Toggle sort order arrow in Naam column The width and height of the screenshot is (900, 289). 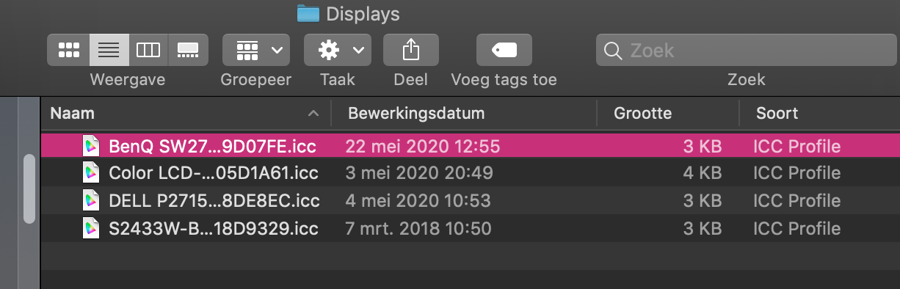tap(313, 114)
